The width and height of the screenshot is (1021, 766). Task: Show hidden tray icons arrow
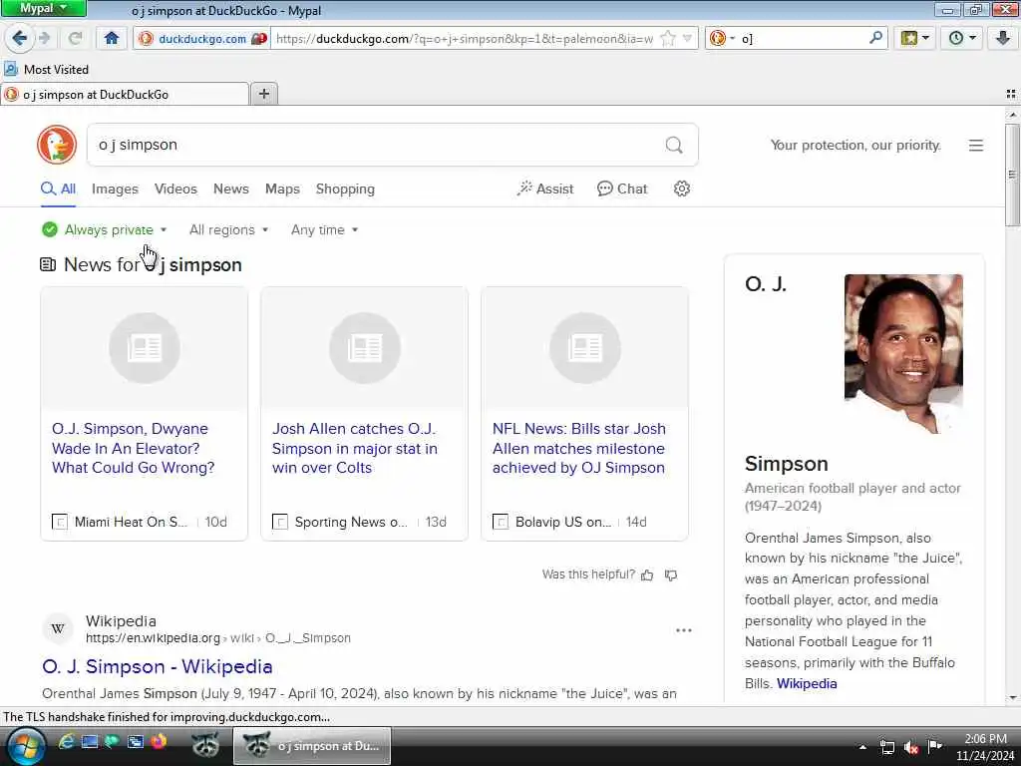click(x=862, y=747)
